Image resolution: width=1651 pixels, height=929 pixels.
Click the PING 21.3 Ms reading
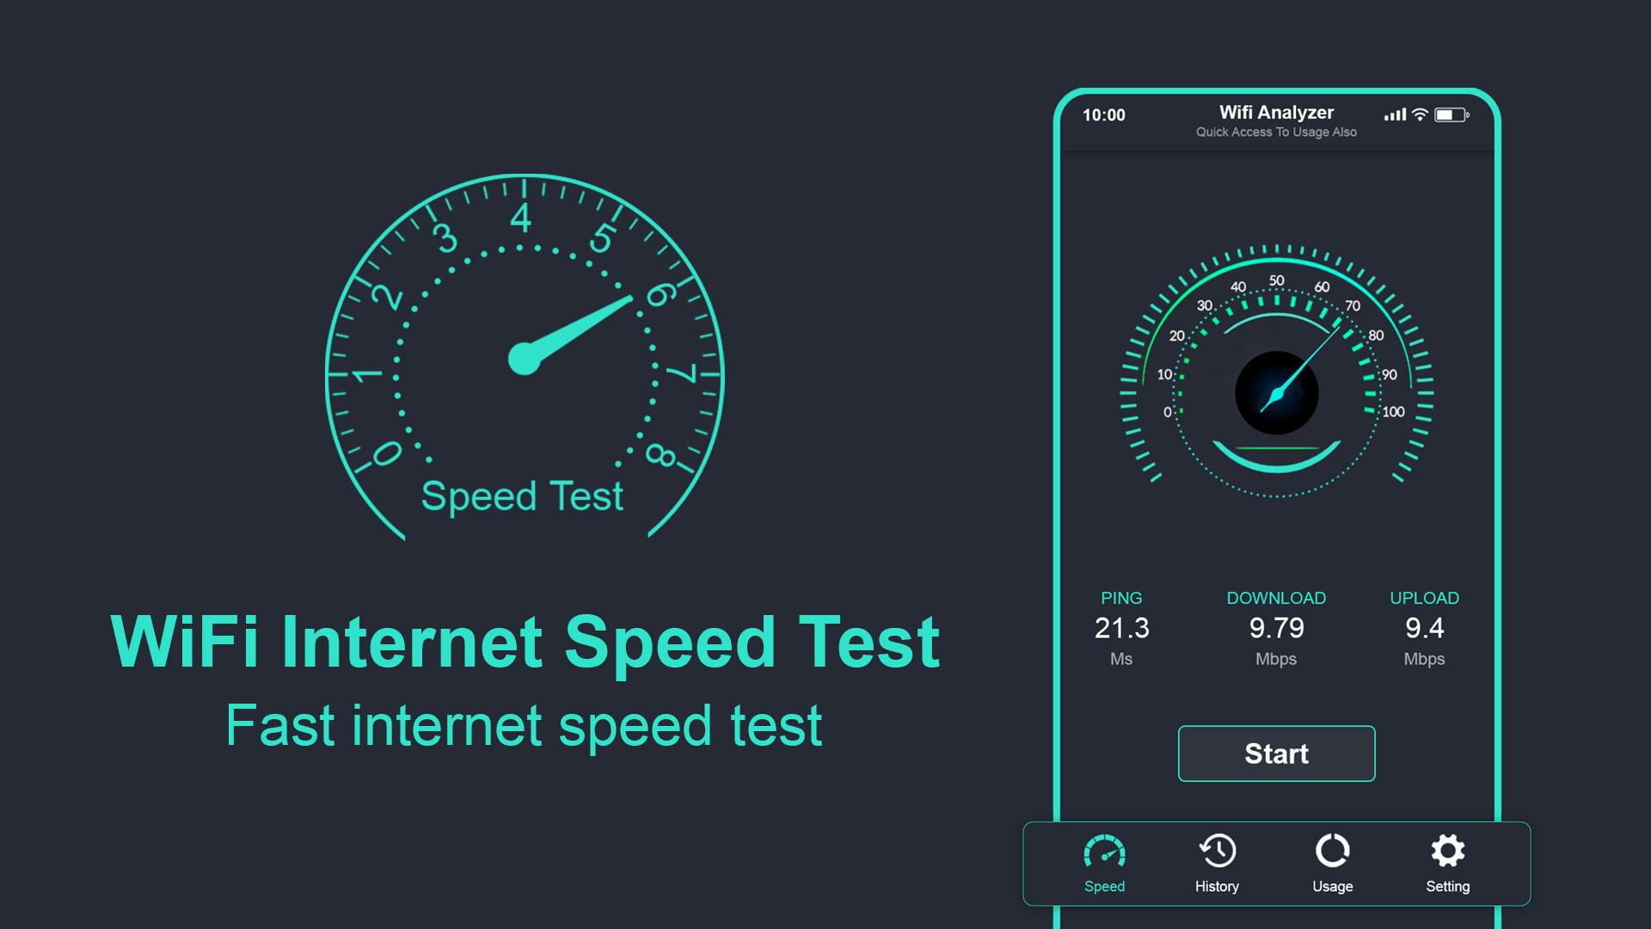pyautogui.click(x=1121, y=628)
